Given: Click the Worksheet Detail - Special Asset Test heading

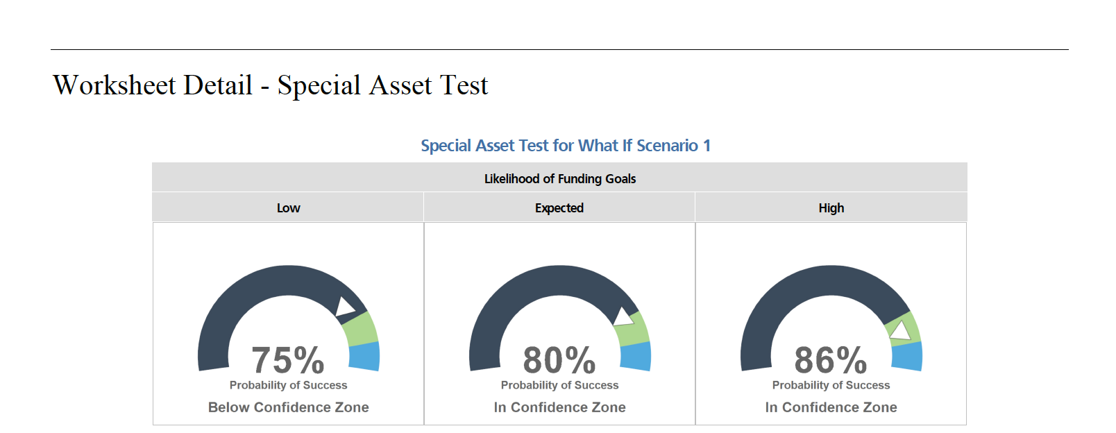Looking at the screenshot, I should (x=271, y=85).
